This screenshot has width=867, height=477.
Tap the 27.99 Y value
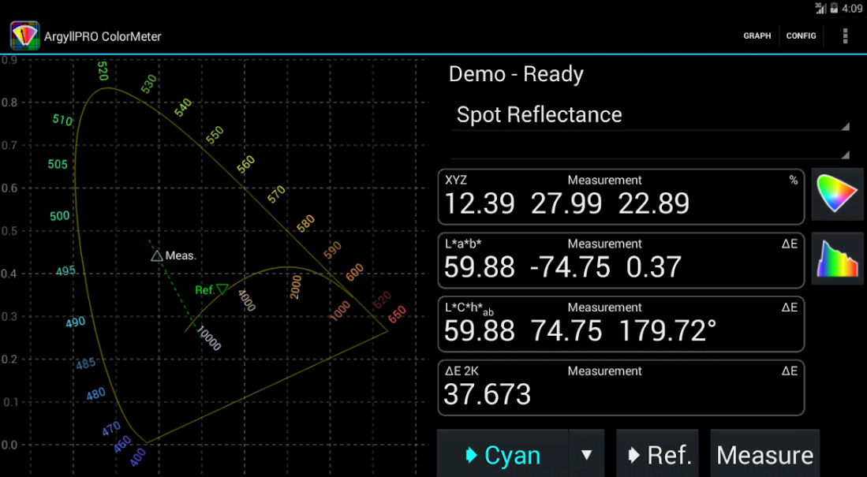pyautogui.click(x=566, y=203)
